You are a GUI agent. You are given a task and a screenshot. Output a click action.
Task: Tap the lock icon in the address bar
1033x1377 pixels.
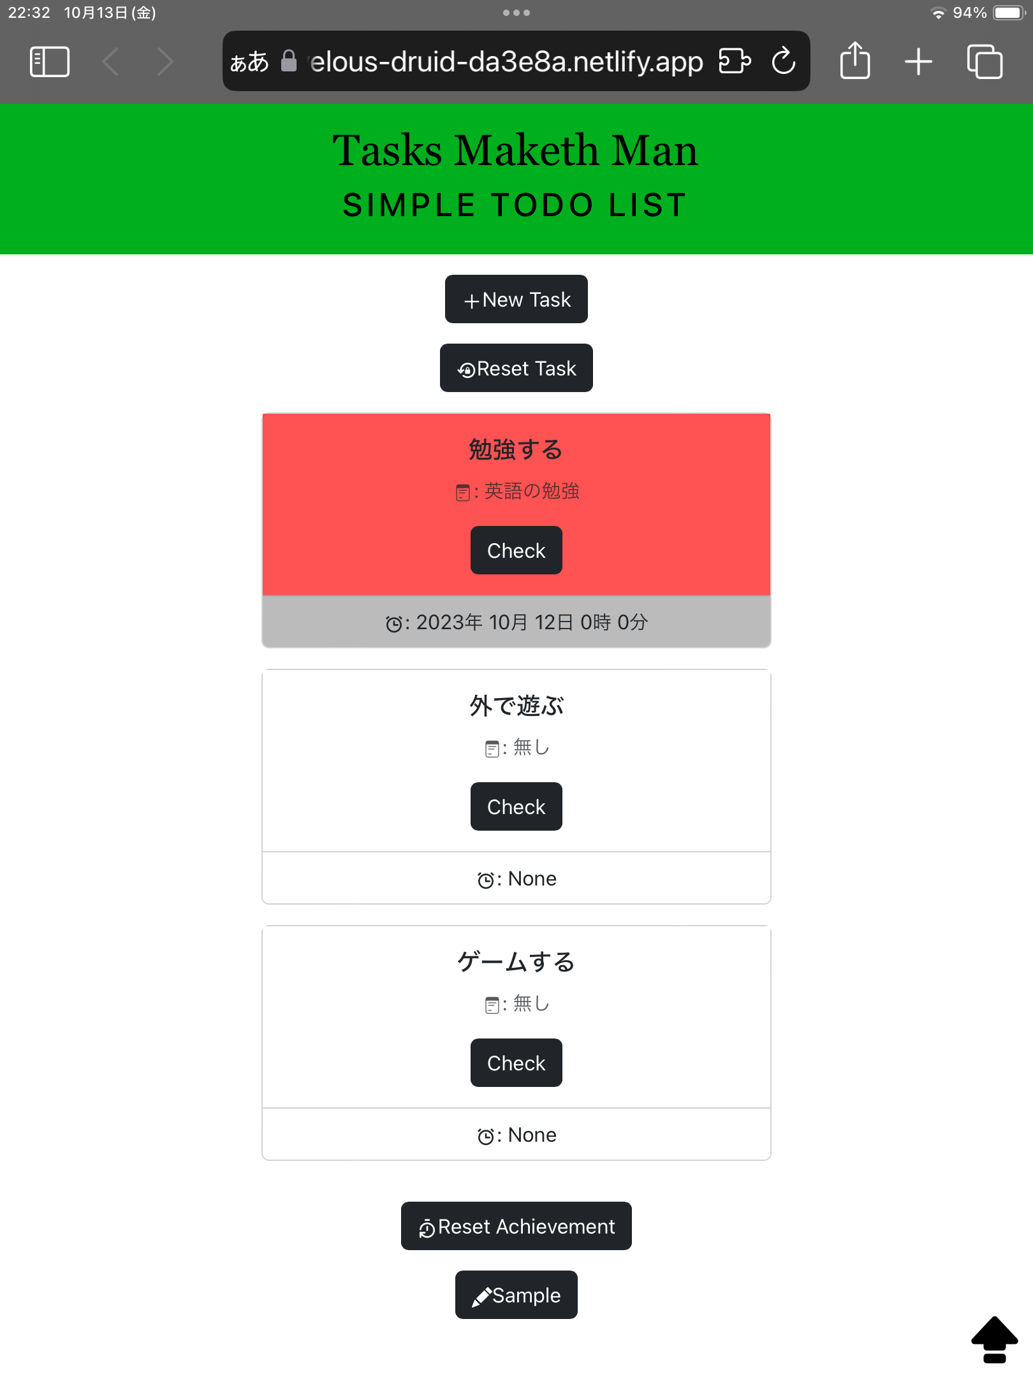click(x=289, y=61)
